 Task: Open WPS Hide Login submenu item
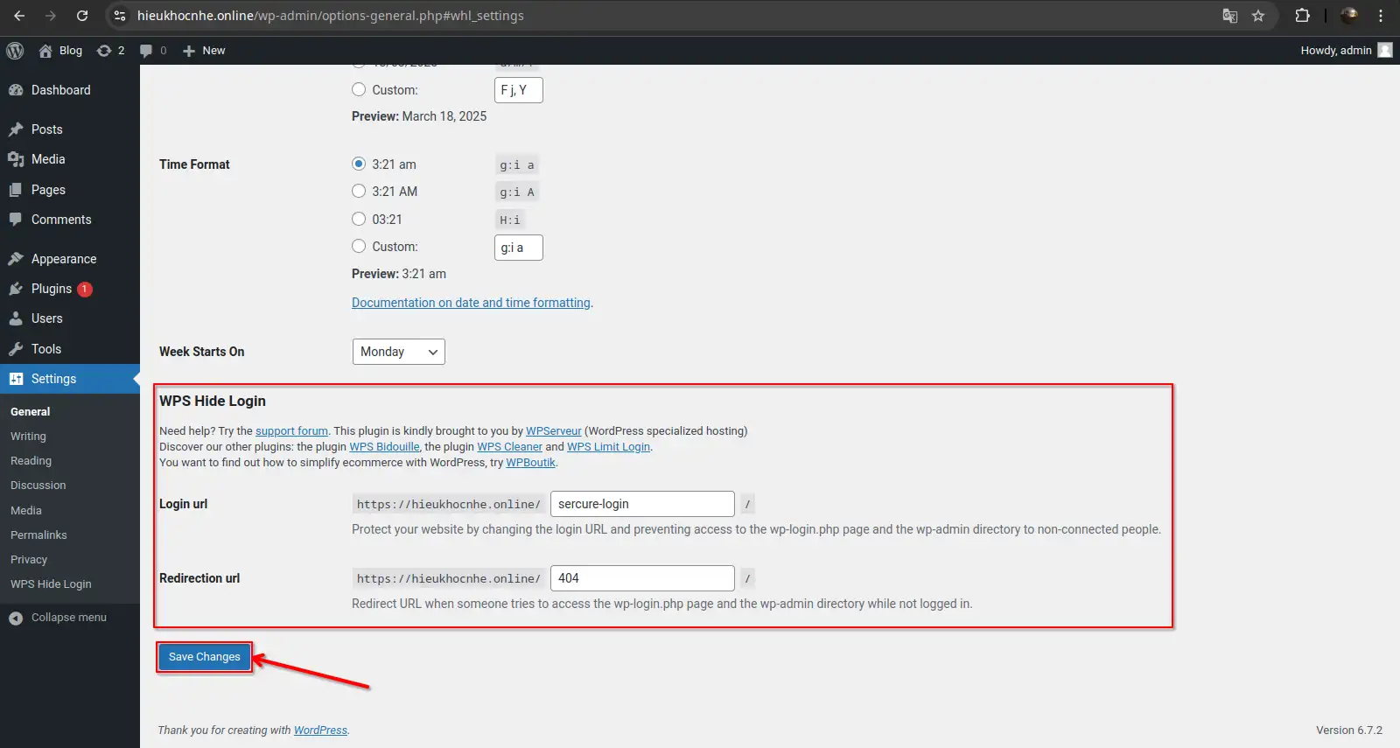51,584
